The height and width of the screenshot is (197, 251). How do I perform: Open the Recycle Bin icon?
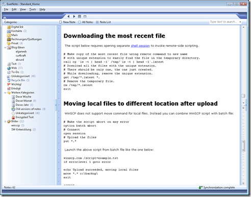(9, 80)
